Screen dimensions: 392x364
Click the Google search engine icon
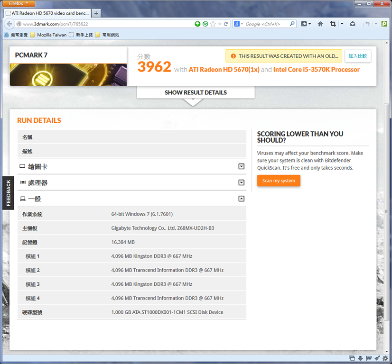click(x=236, y=24)
